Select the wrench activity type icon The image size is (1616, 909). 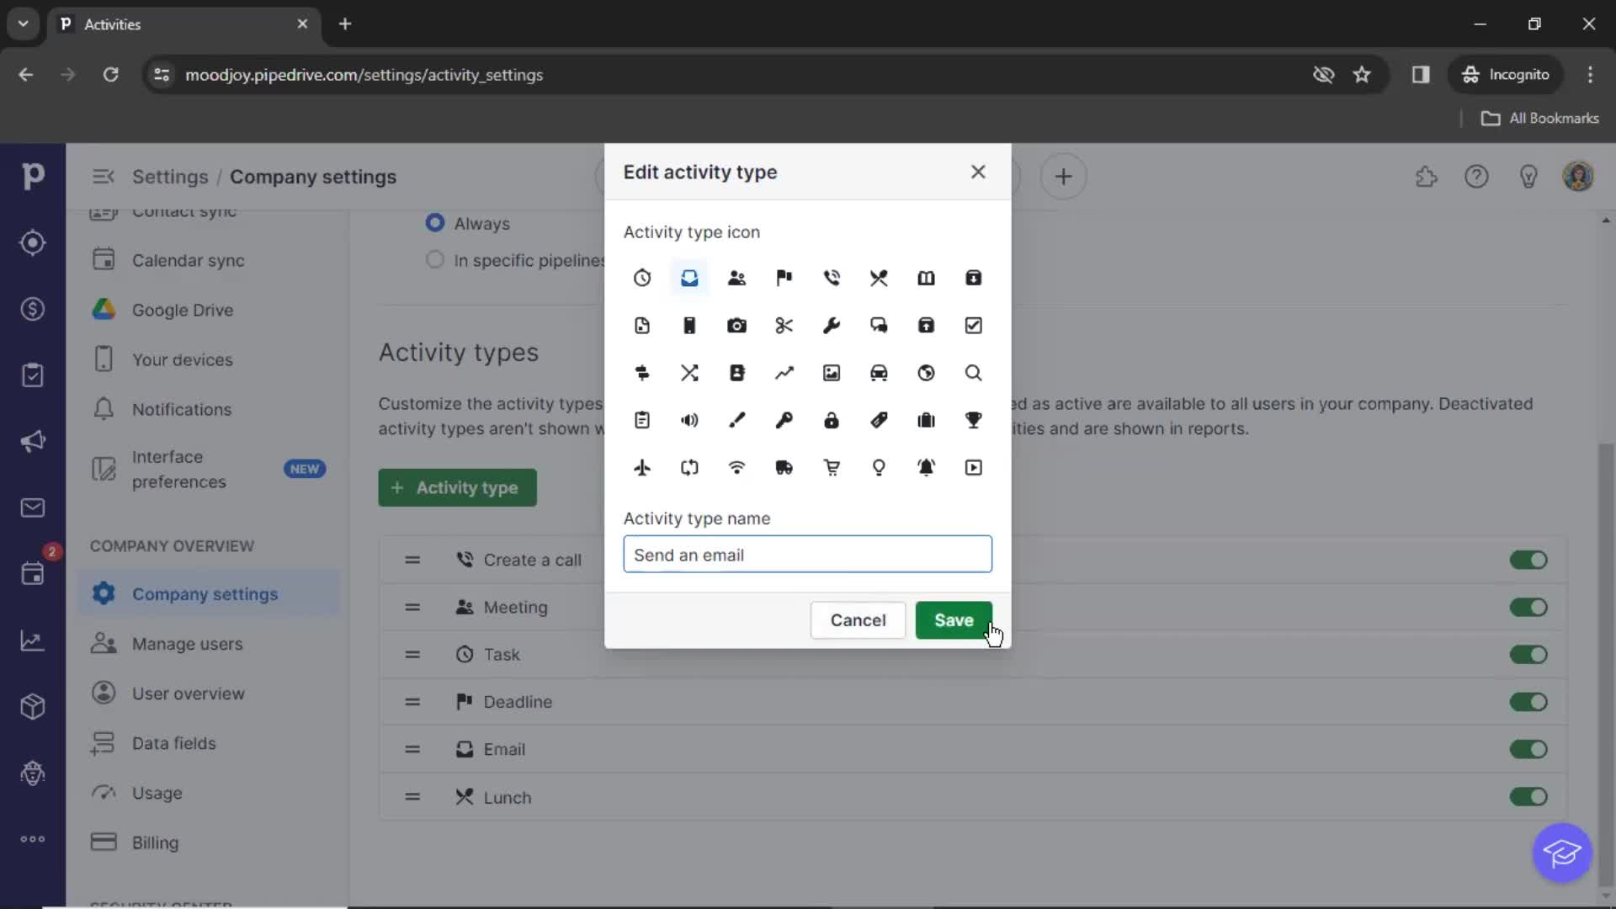(832, 325)
